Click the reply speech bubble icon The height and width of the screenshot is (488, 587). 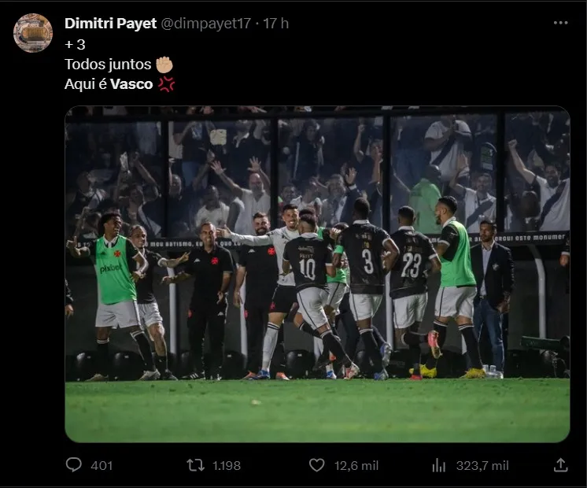coord(73,465)
